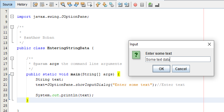Click line number 23 in the gutter
The height and width of the screenshot is (112, 224).
(x=5, y=95)
